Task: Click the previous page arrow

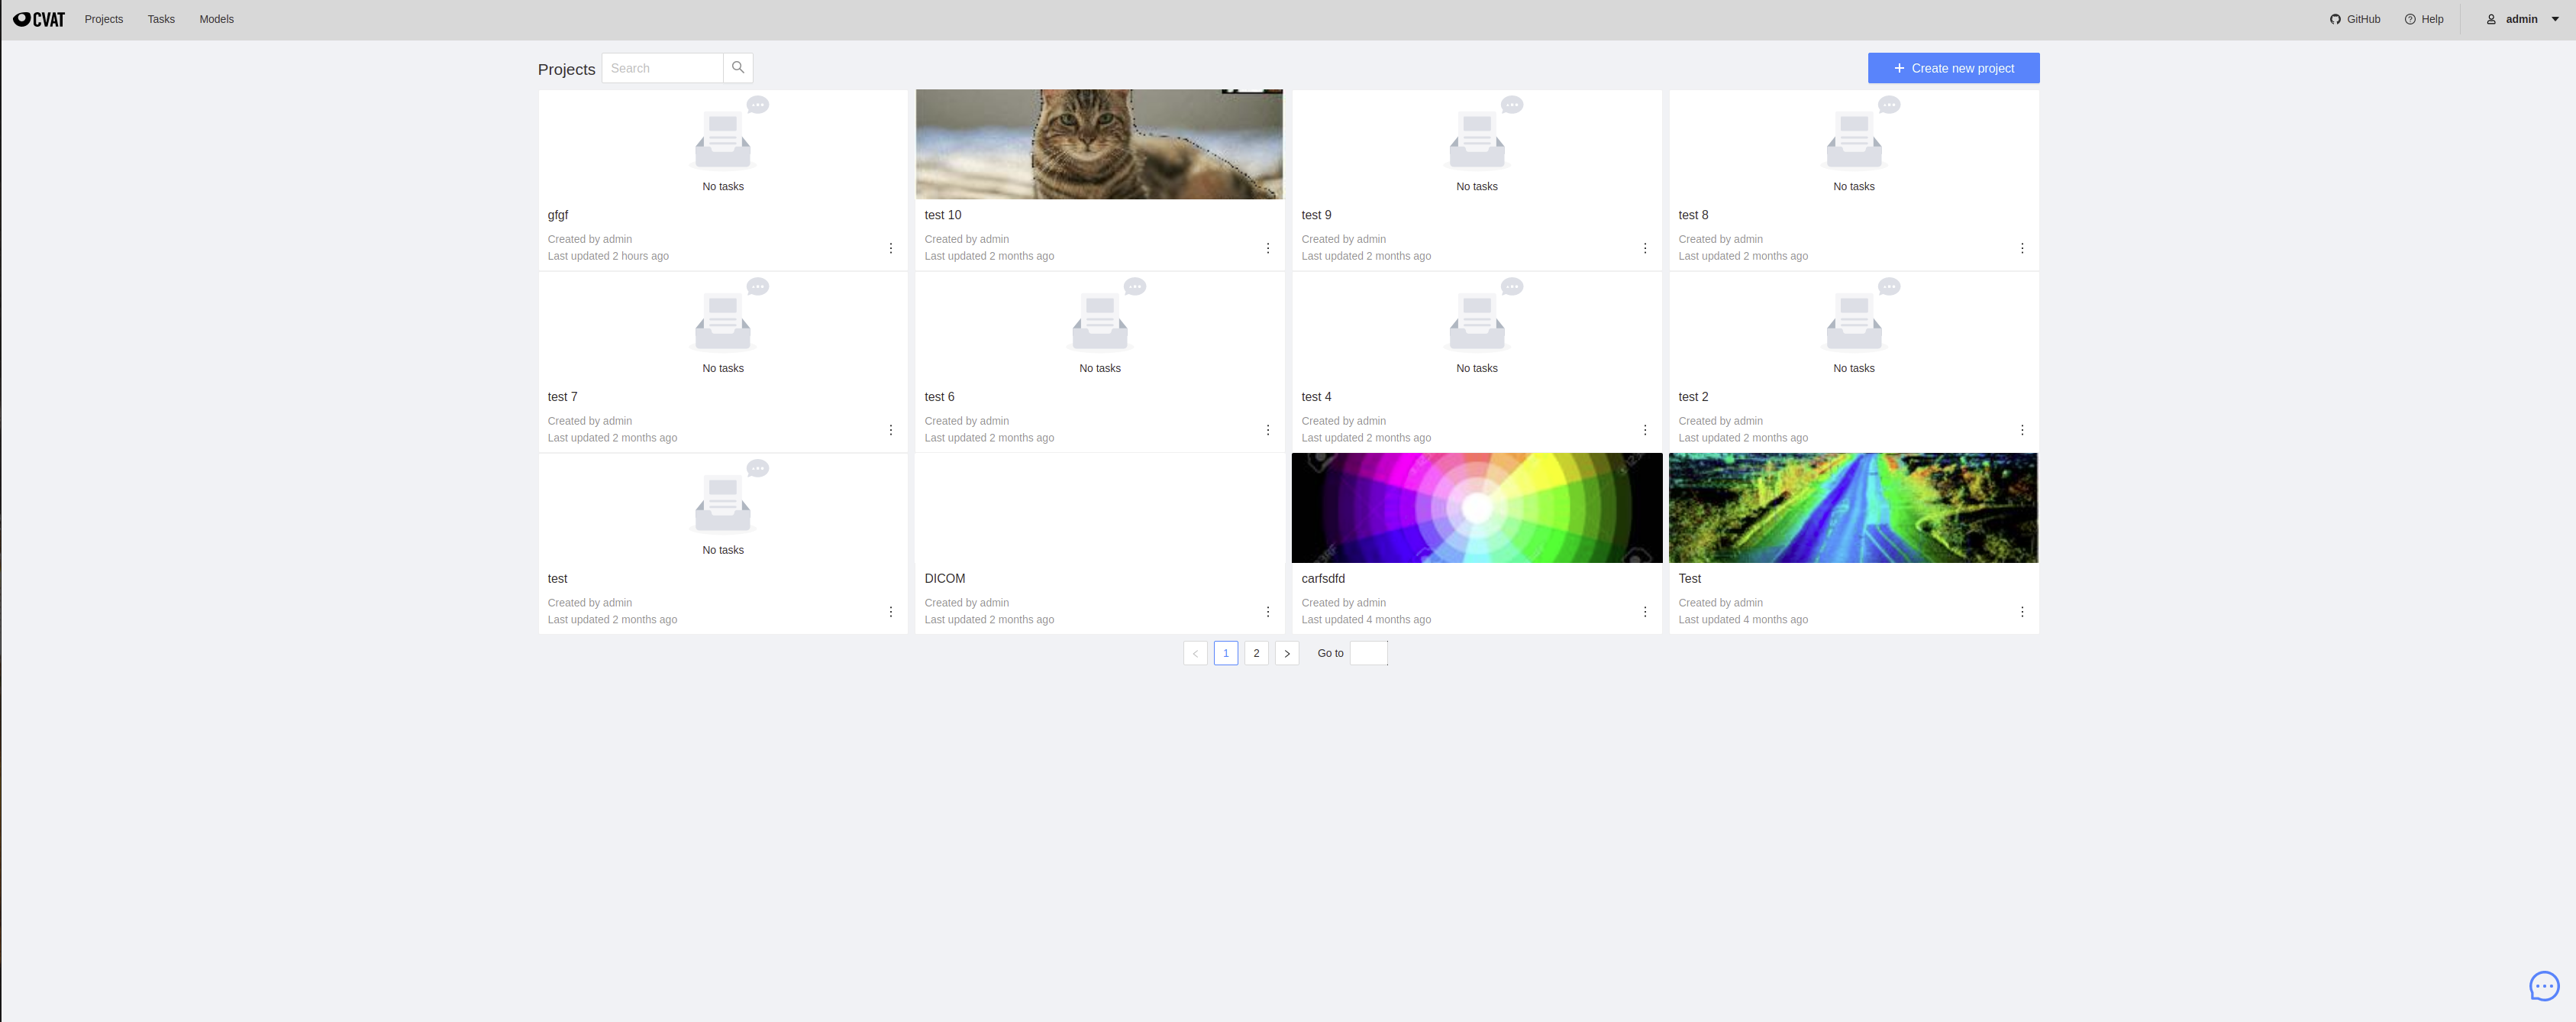Action: 1194,653
